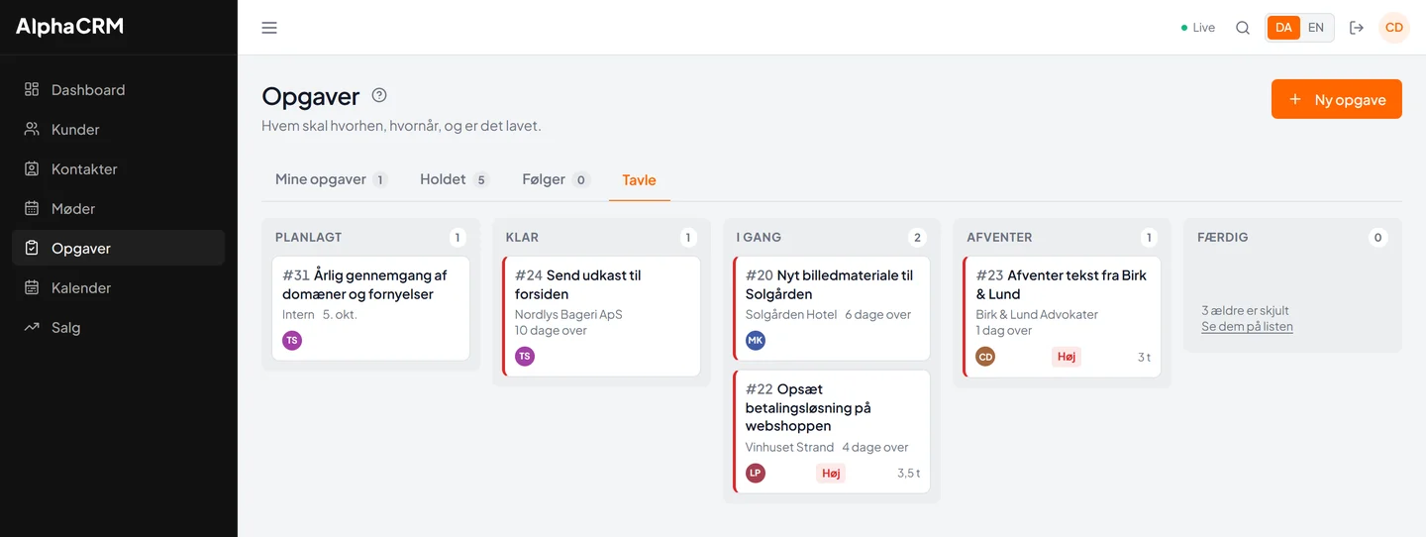
Task: Go to Kalender in the sidebar
Action: coord(118,287)
